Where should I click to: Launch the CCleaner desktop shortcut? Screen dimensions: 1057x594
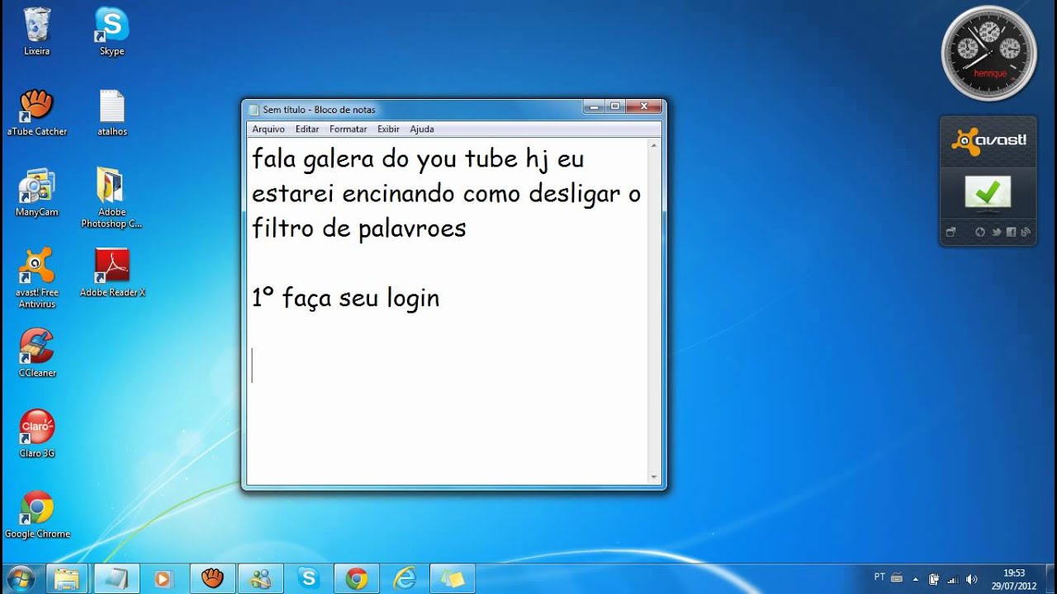click(x=36, y=353)
